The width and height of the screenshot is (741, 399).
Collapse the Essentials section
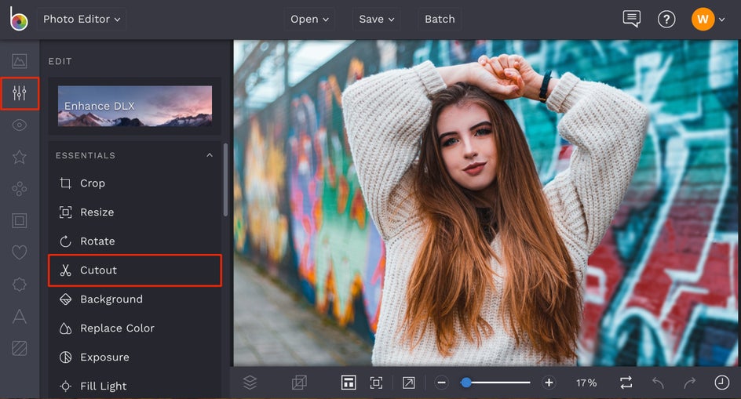[x=210, y=155]
